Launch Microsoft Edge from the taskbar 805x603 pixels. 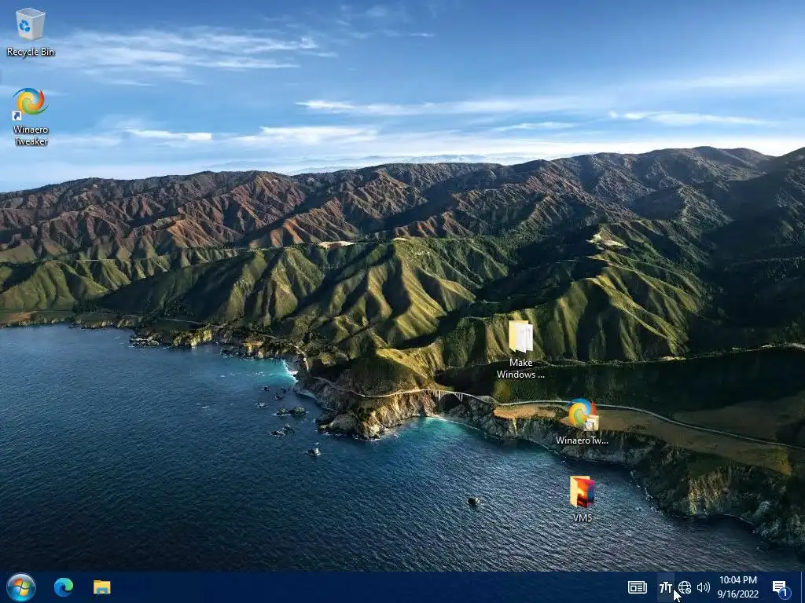coord(64,587)
